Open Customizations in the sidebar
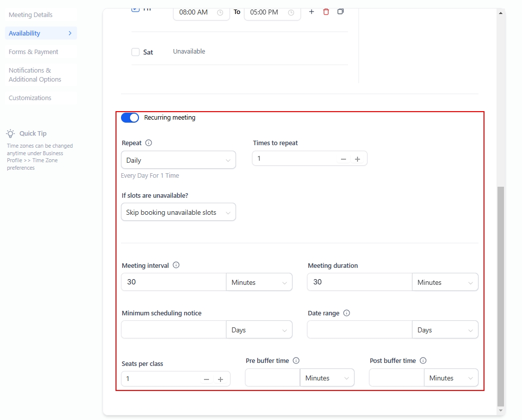 click(30, 98)
